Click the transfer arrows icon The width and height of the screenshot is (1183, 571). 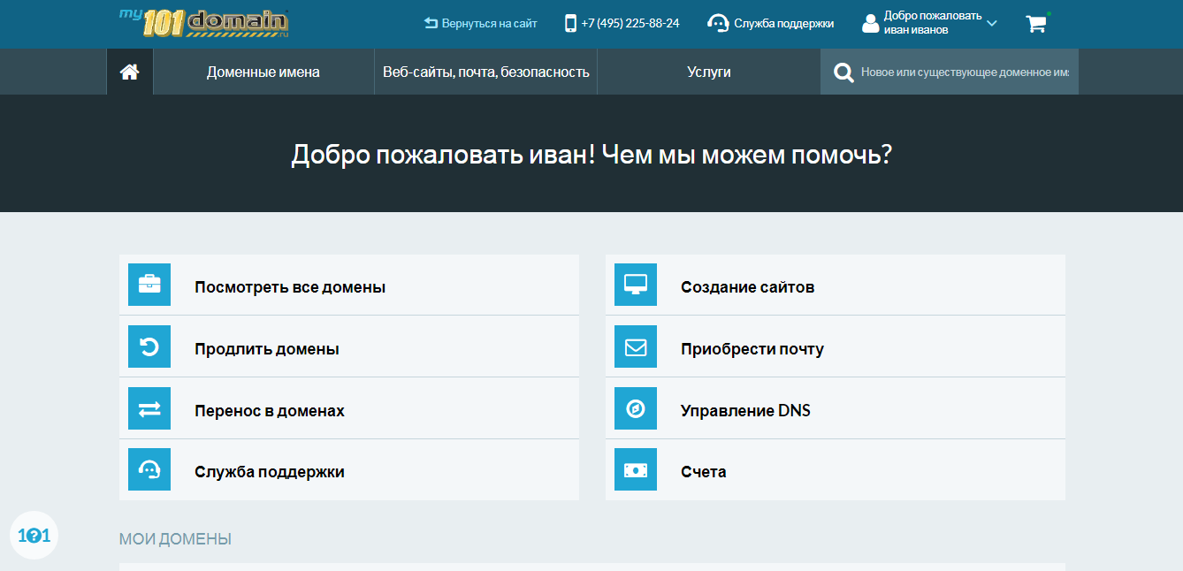[x=149, y=408]
